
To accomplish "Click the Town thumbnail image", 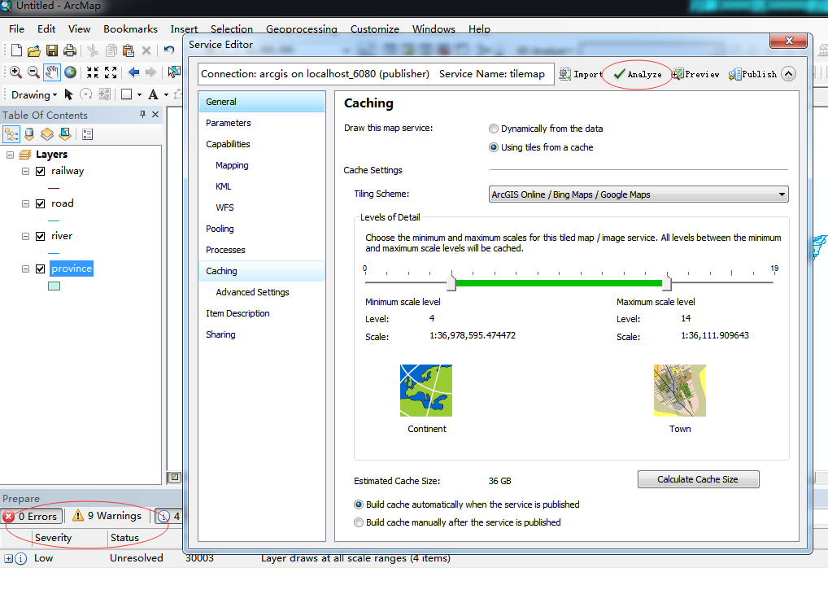I will [680, 391].
